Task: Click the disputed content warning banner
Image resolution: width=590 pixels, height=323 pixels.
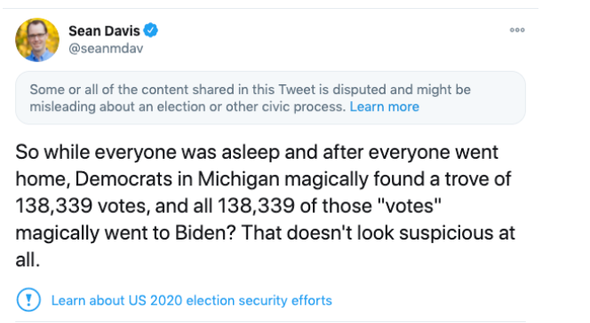Action: point(270,98)
